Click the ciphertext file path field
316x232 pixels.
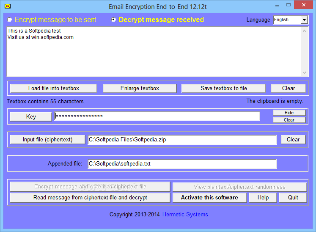(182, 140)
